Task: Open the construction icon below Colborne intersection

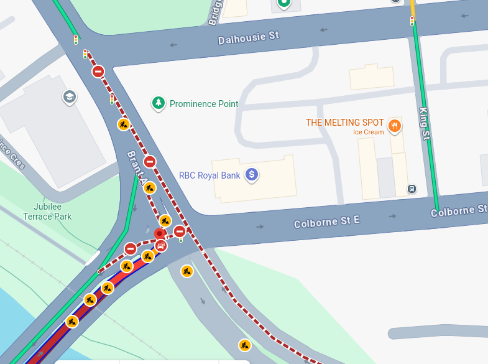Action: [x=186, y=271]
